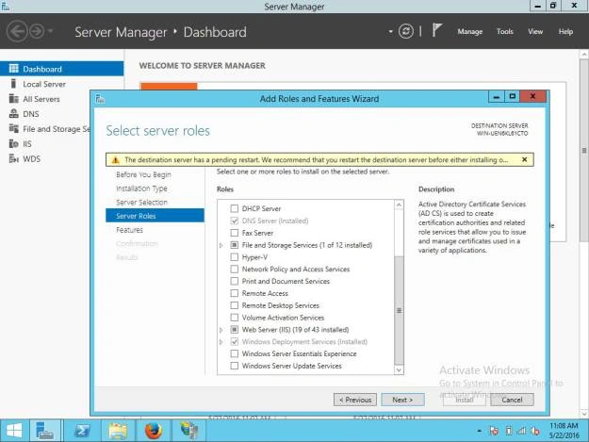Expand File and Storage Services role tree
This screenshot has height=442, width=589.
221,245
